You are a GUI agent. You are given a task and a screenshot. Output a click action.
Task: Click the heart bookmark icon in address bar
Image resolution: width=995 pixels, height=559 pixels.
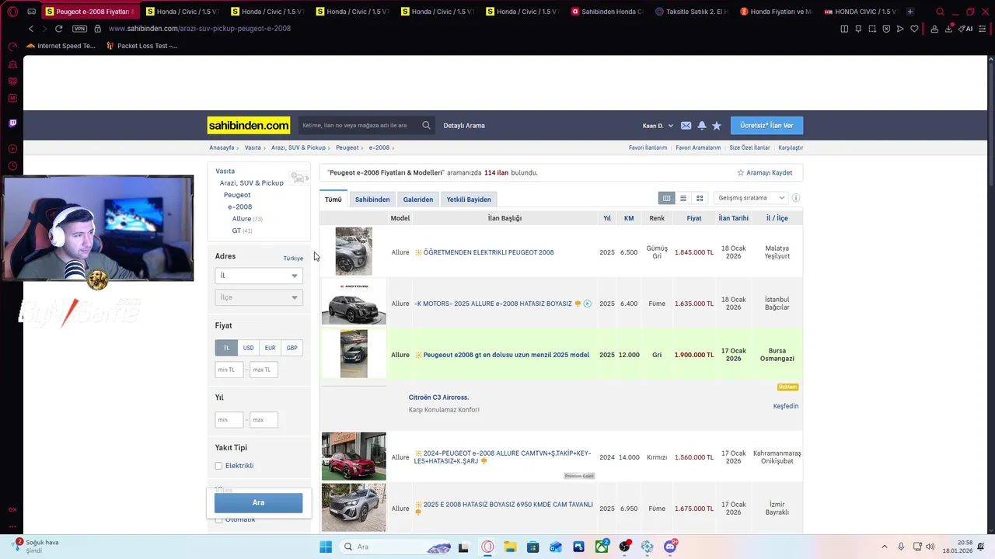point(914,29)
